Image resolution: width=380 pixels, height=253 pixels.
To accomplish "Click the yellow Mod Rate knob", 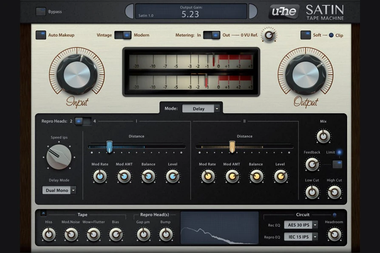I will [208, 177].
